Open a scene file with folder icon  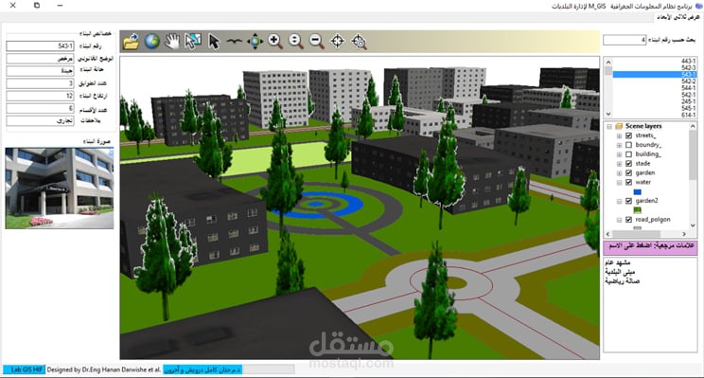(131, 42)
